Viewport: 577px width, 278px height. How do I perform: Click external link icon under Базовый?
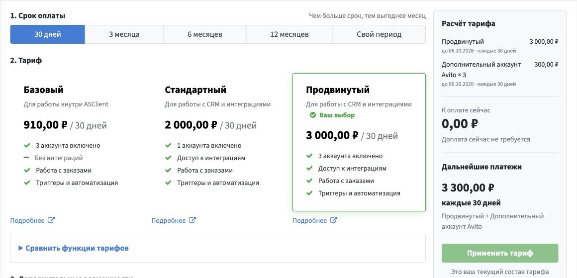(52, 220)
